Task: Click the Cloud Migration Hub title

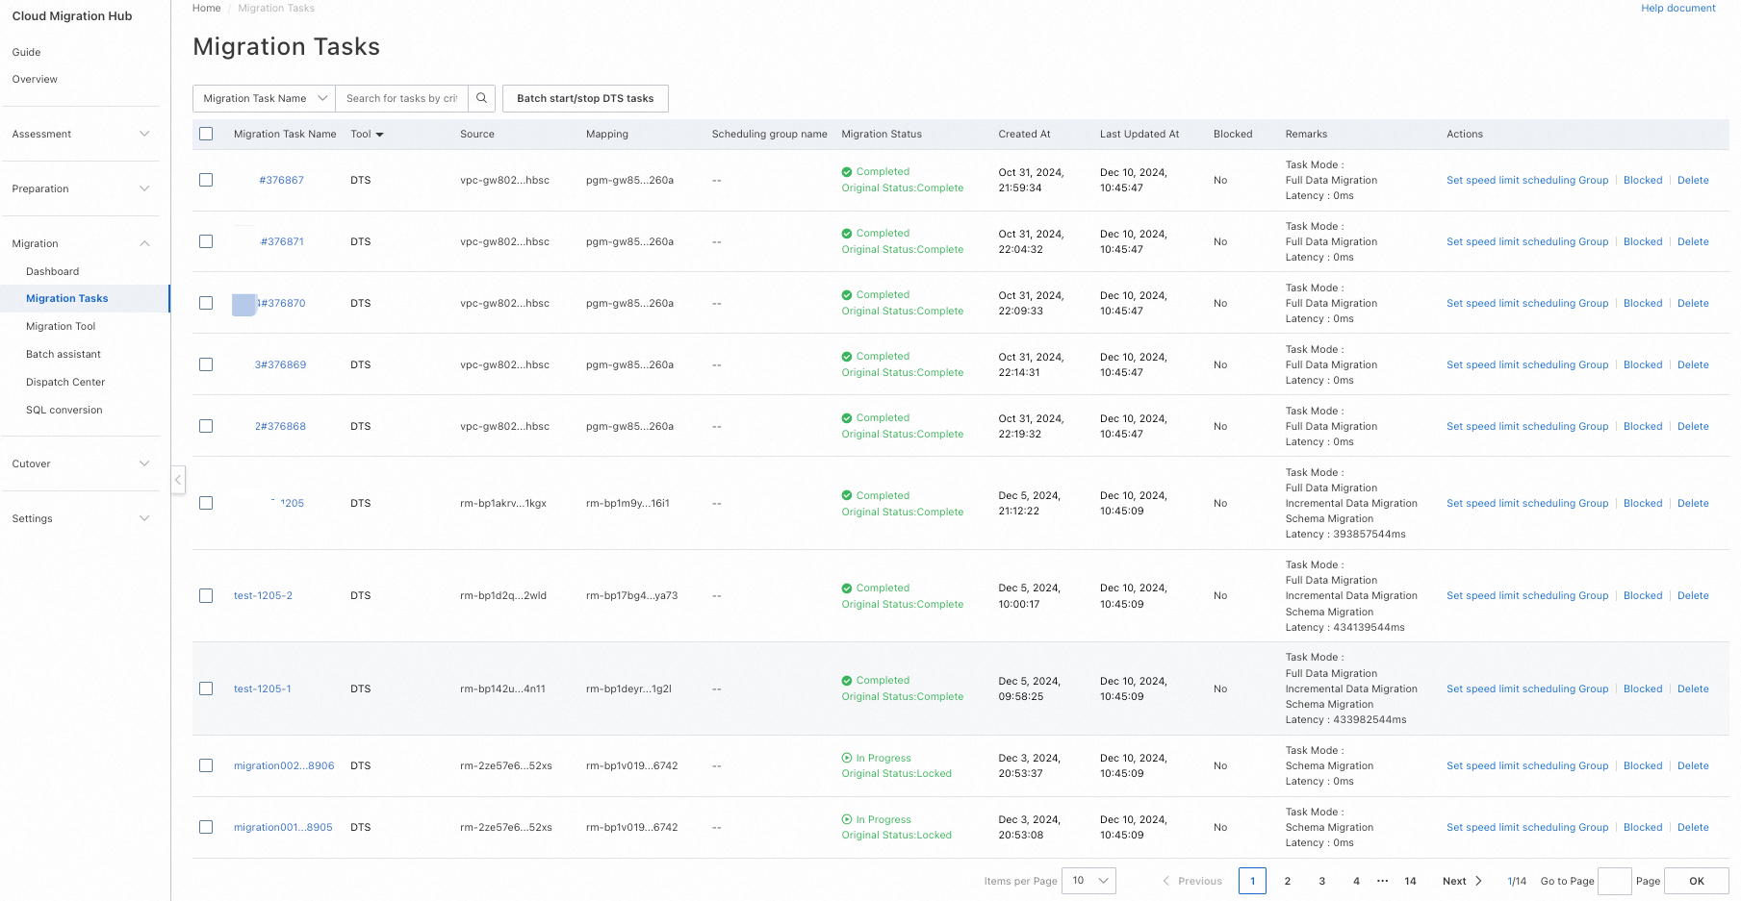Action: (x=72, y=16)
